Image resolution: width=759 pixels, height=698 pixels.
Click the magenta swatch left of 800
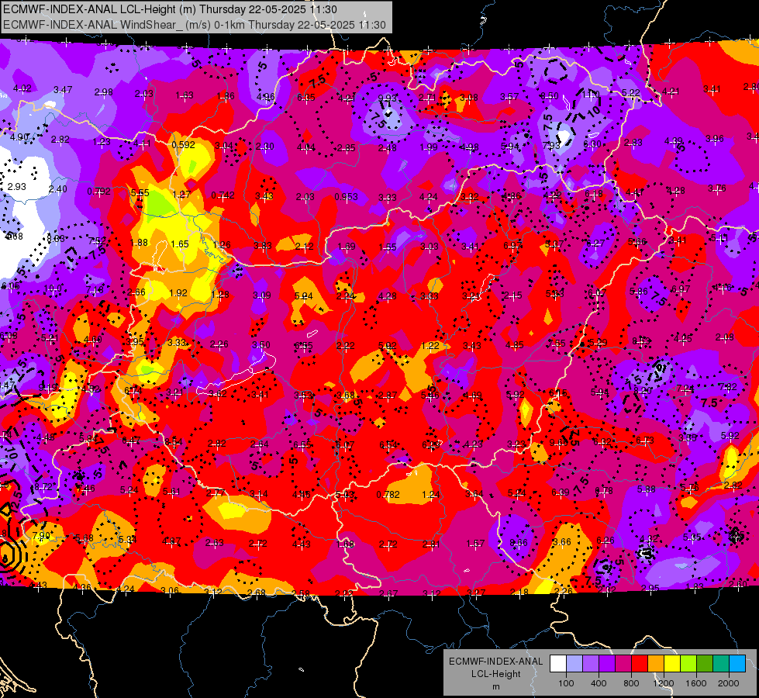tap(623, 664)
